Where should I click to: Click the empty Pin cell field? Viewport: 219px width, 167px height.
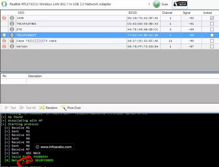13,81
